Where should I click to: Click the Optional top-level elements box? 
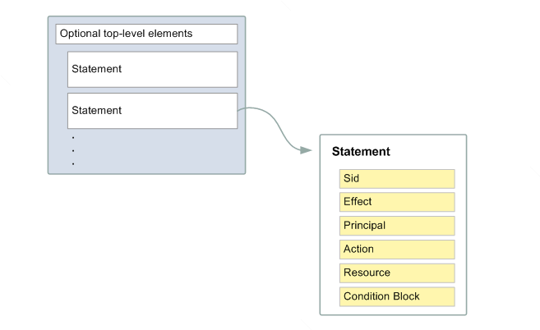pos(146,34)
